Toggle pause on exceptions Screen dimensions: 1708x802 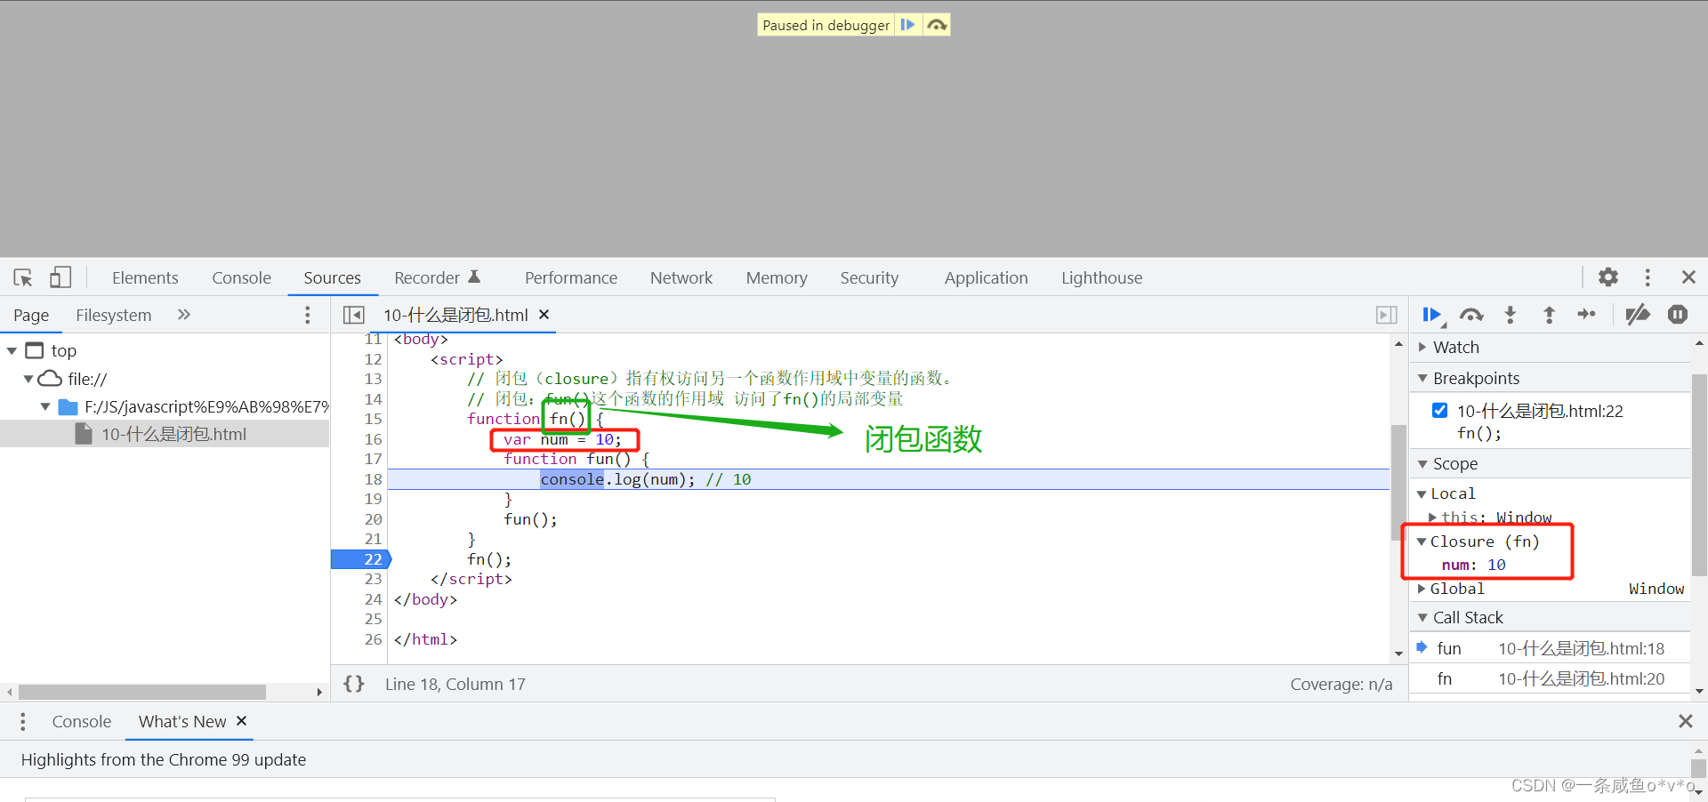point(1678,315)
